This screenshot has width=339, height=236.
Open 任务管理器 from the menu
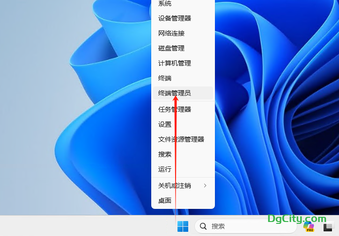point(183,109)
